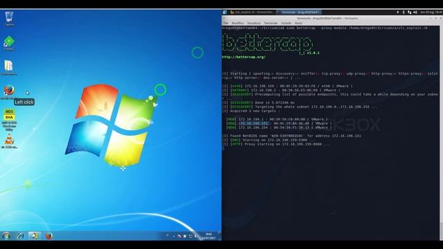The width and height of the screenshot is (443, 249).
Task: Launch Internet Explorer from the taskbar
Action: tap(20, 235)
